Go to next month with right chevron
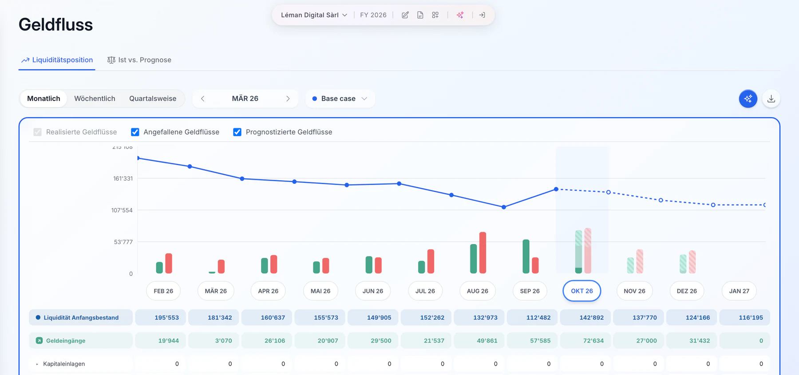 pos(288,99)
